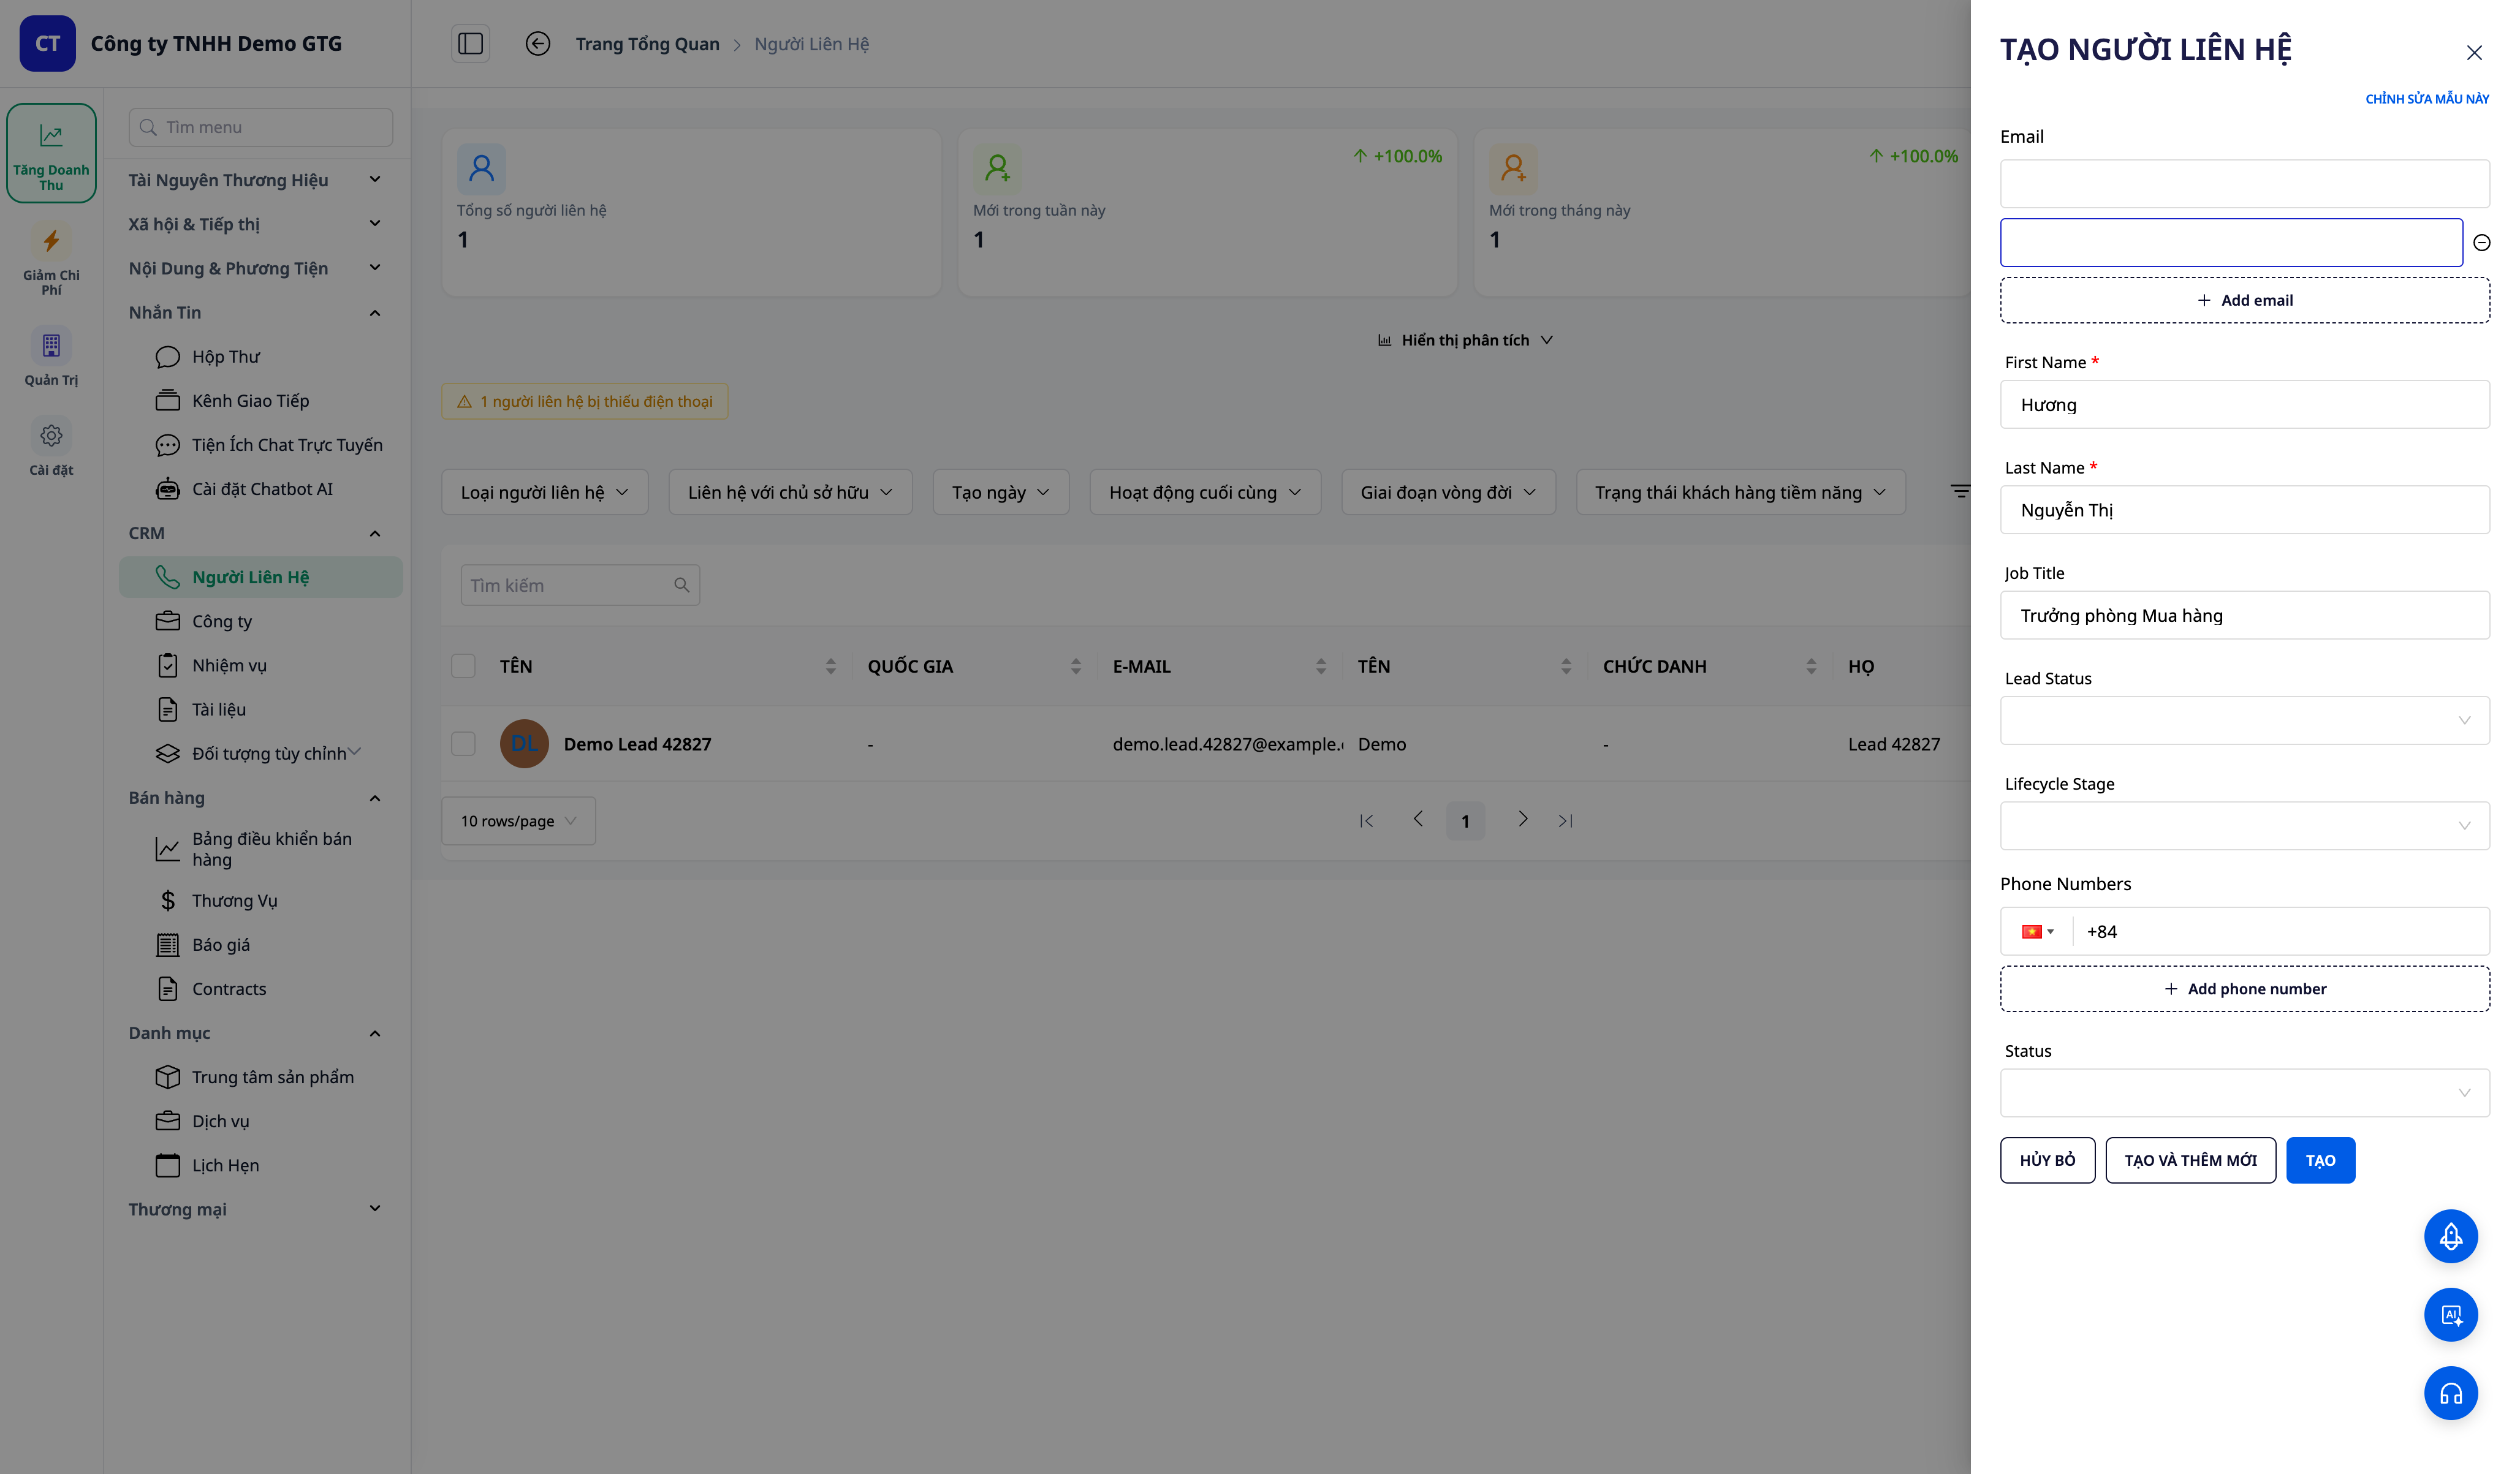Expand Tài Nguyên Thương Hiệu menu
2520x1474 pixels.
pos(254,180)
